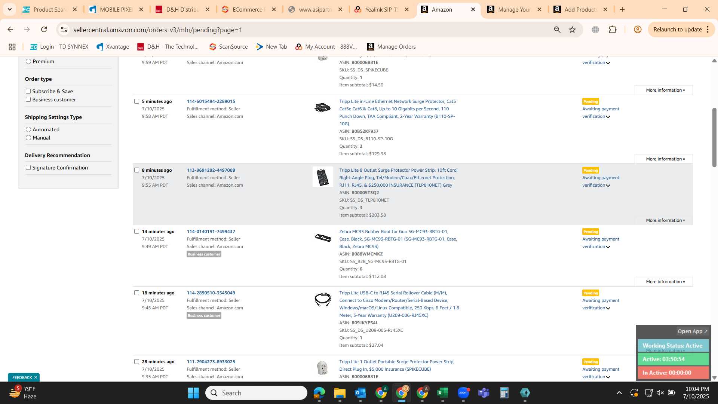Open Zebra MC93 Rubber Boot product link
718x404 pixels.
(398, 239)
